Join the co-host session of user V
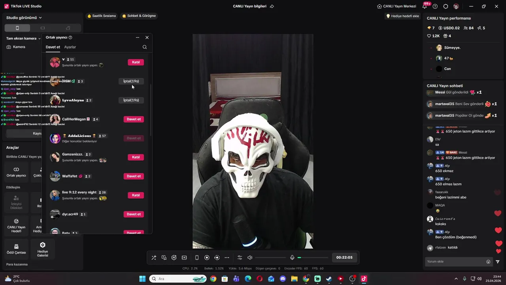The width and height of the screenshot is (506, 285). click(136, 62)
